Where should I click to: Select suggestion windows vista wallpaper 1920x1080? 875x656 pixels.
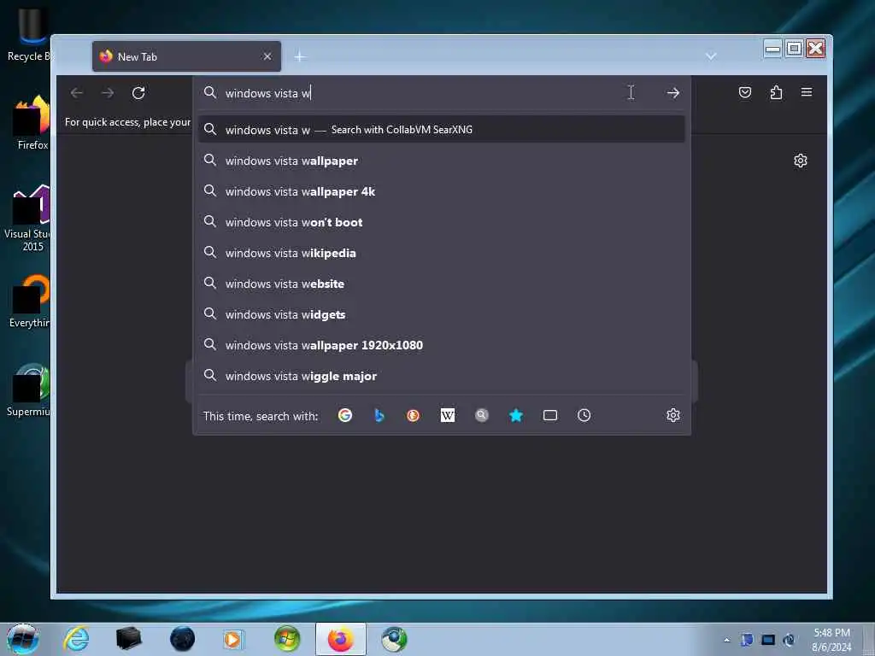click(442, 345)
